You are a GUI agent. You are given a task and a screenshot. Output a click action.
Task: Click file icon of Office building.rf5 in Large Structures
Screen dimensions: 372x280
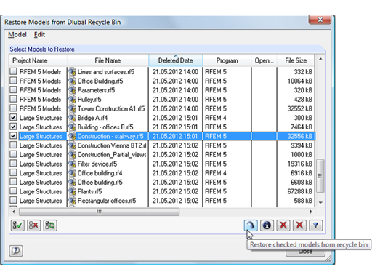pyautogui.click(x=72, y=183)
